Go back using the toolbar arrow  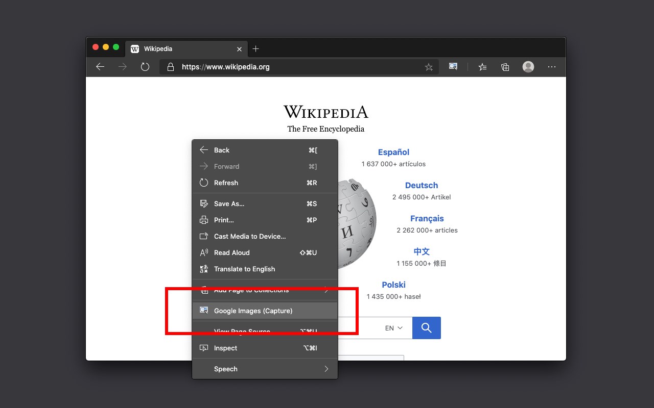click(100, 67)
